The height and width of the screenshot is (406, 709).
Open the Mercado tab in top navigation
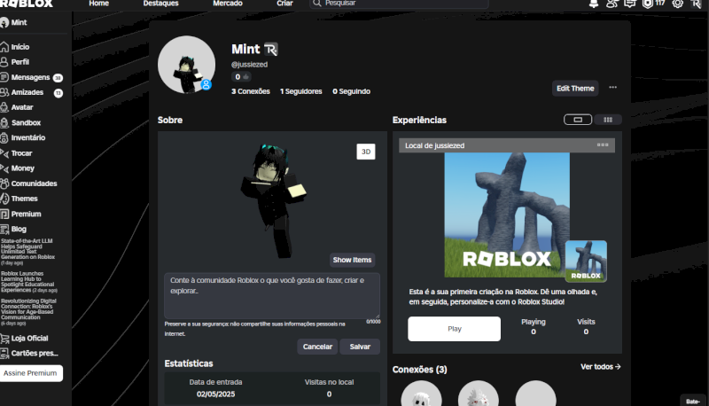[x=228, y=4]
